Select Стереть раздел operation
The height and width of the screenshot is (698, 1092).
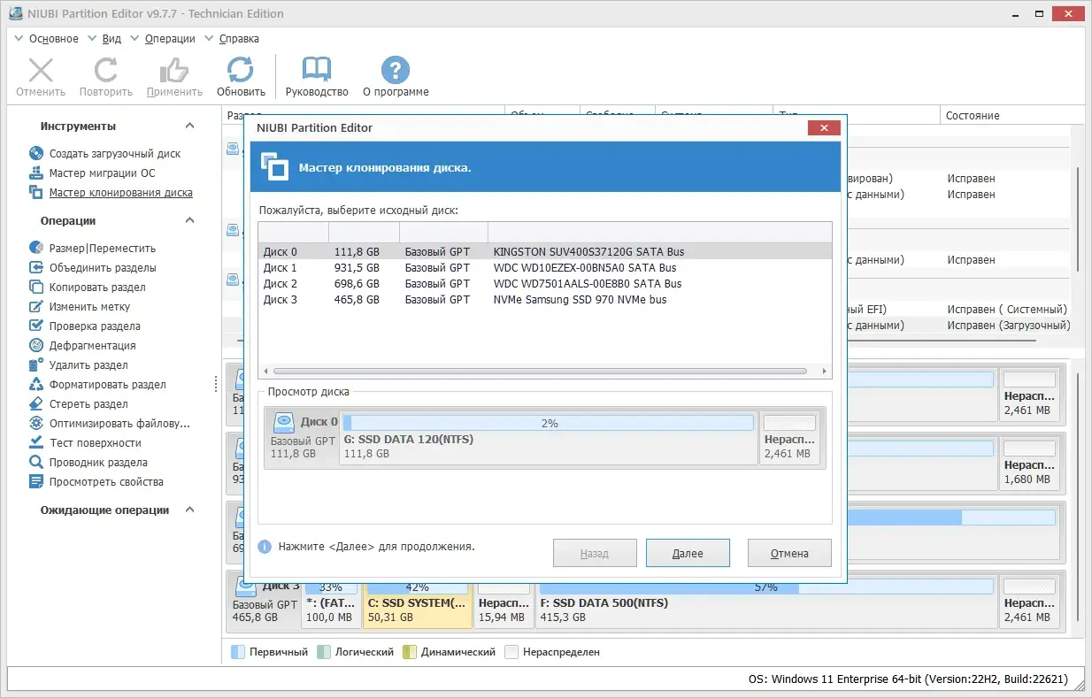click(88, 404)
